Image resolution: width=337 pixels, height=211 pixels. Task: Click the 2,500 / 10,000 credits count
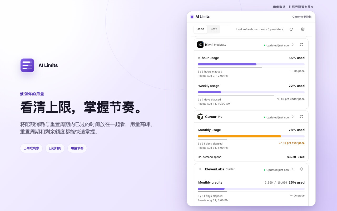276,183
